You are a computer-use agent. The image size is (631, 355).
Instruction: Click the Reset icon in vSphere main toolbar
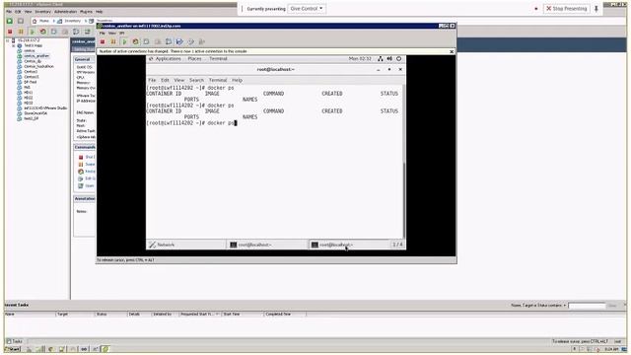[43, 32]
